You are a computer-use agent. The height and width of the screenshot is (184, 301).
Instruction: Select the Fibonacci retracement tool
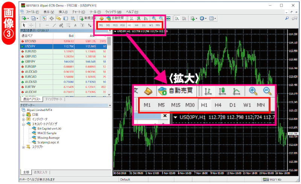click(x=68, y=25)
